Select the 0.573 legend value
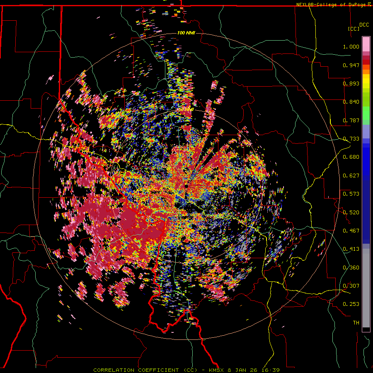Viewport: 373px width, 373px height. 351,194
